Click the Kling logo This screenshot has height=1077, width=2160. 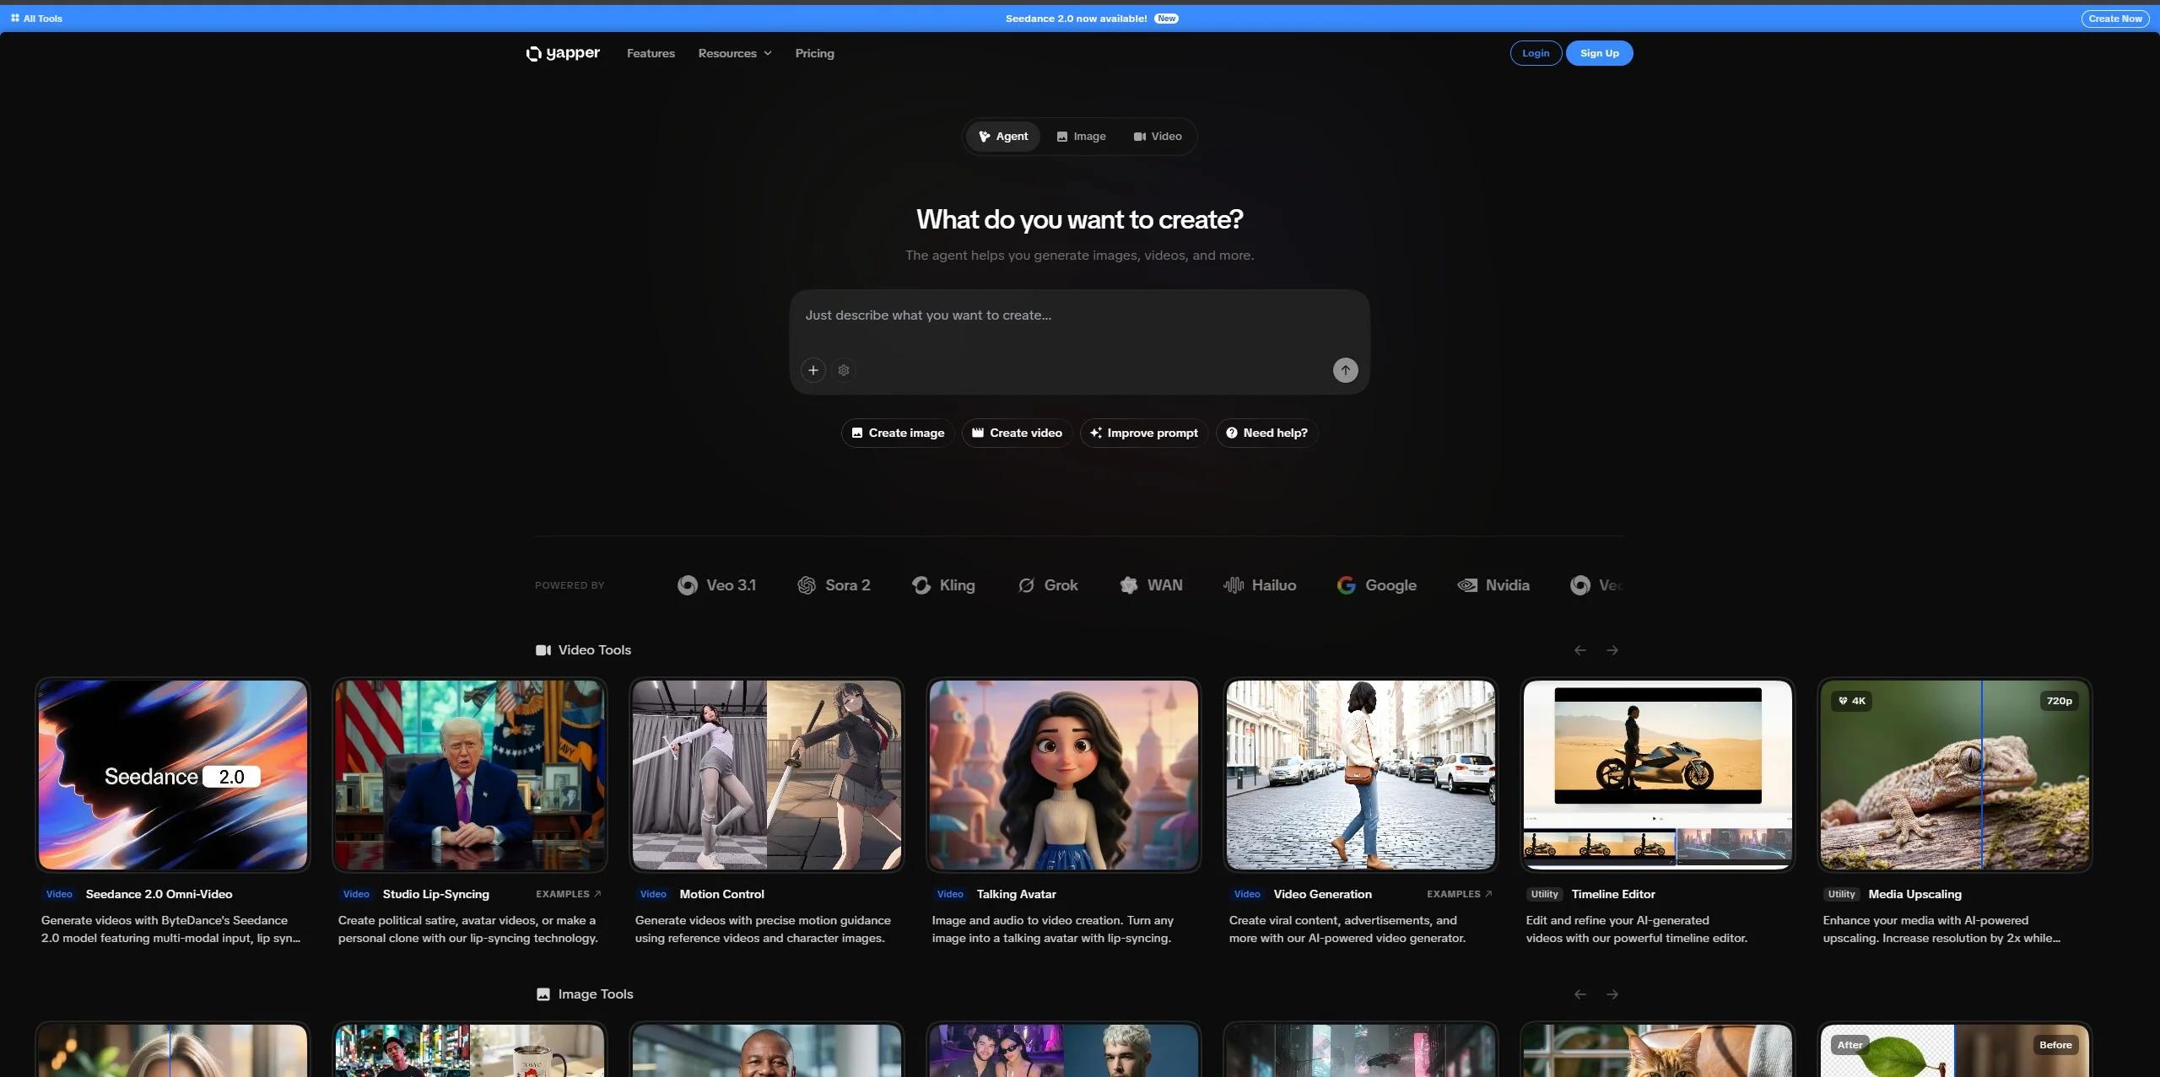(943, 585)
